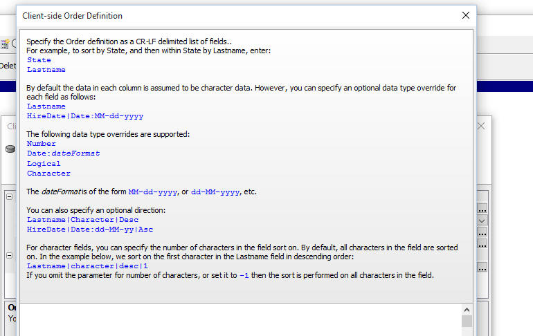This screenshot has height=336, width=533.
Task: Click the Lastname|character|desc|1 example line
Action: point(87,266)
